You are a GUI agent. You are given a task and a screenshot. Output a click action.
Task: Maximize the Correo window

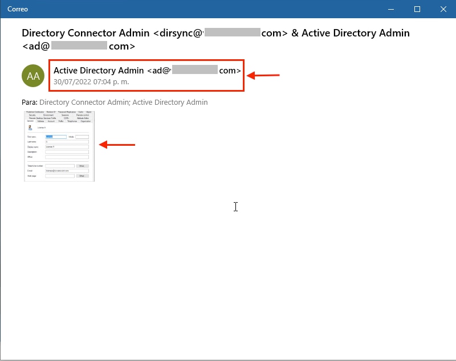coord(417,9)
